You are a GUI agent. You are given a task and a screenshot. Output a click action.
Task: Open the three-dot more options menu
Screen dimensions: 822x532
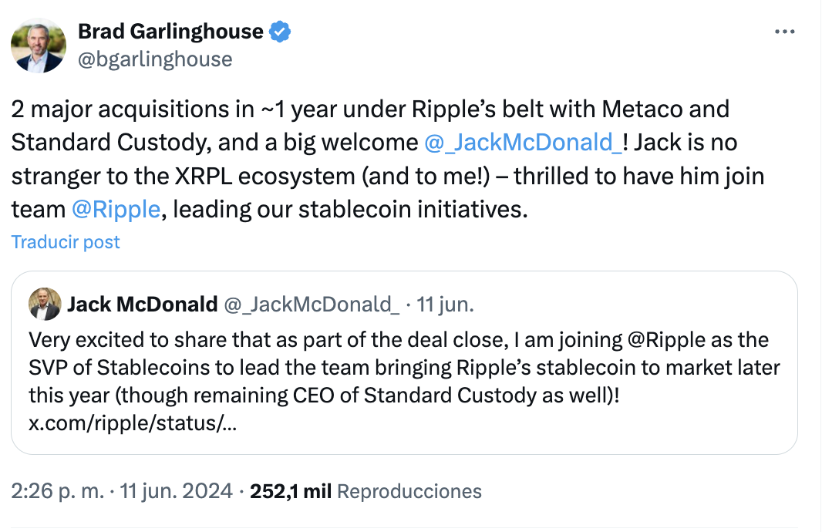tap(783, 32)
